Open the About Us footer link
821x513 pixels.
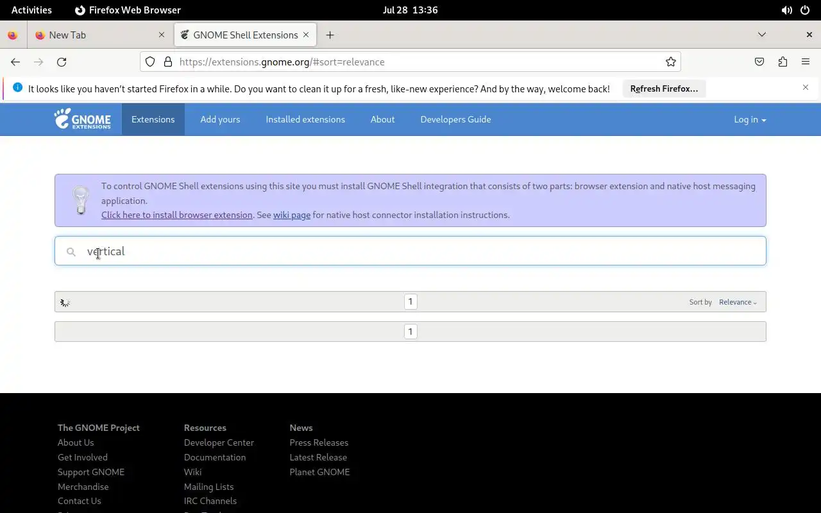[x=76, y=442]
